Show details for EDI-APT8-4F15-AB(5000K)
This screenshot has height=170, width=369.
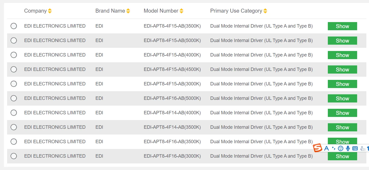coord(342,41)
